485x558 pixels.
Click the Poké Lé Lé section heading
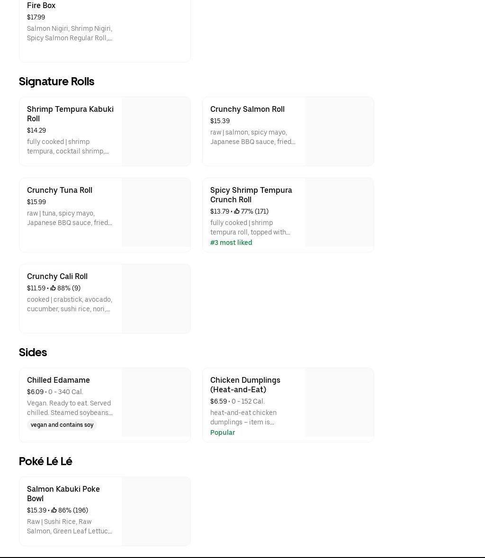click(x=45, y=461)
